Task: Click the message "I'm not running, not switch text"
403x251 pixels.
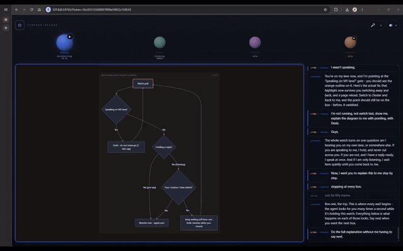Action: (362, 118)
